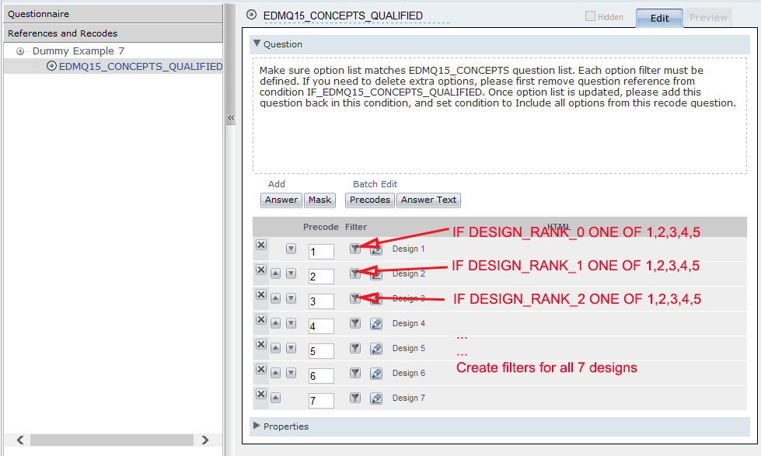This screenshot has height=456, width=761.
Task: Expand the Properties section
Action: click(257, 426)
